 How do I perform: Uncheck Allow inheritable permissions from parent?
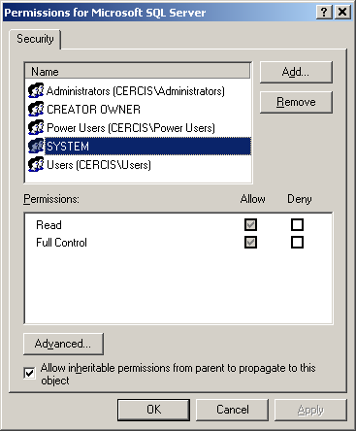click(29, 373)
